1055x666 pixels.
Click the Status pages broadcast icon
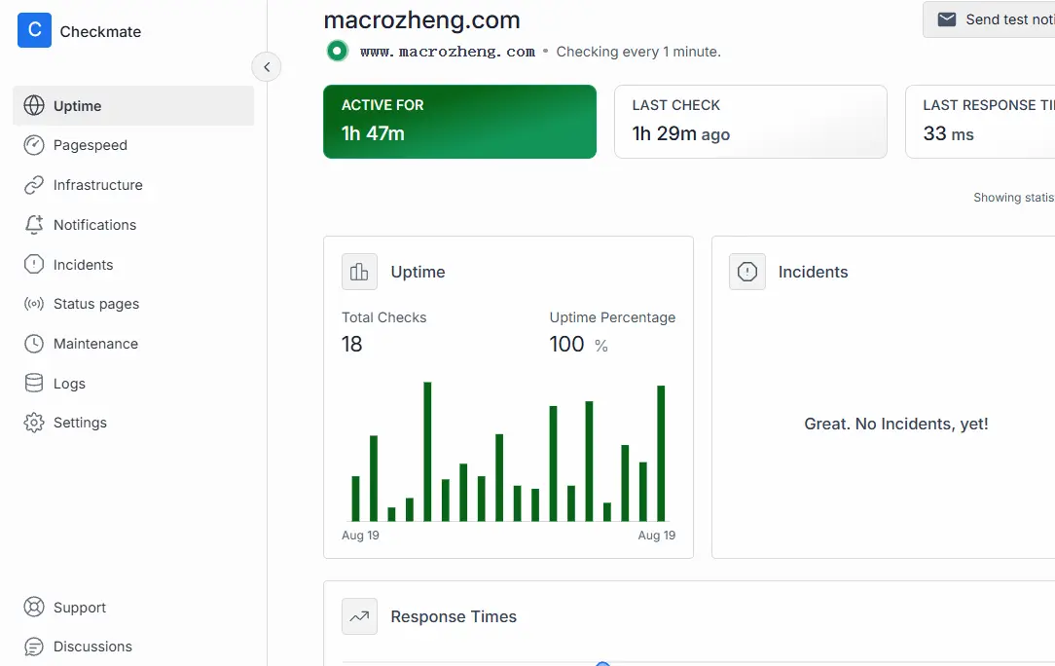coord(34,304)
